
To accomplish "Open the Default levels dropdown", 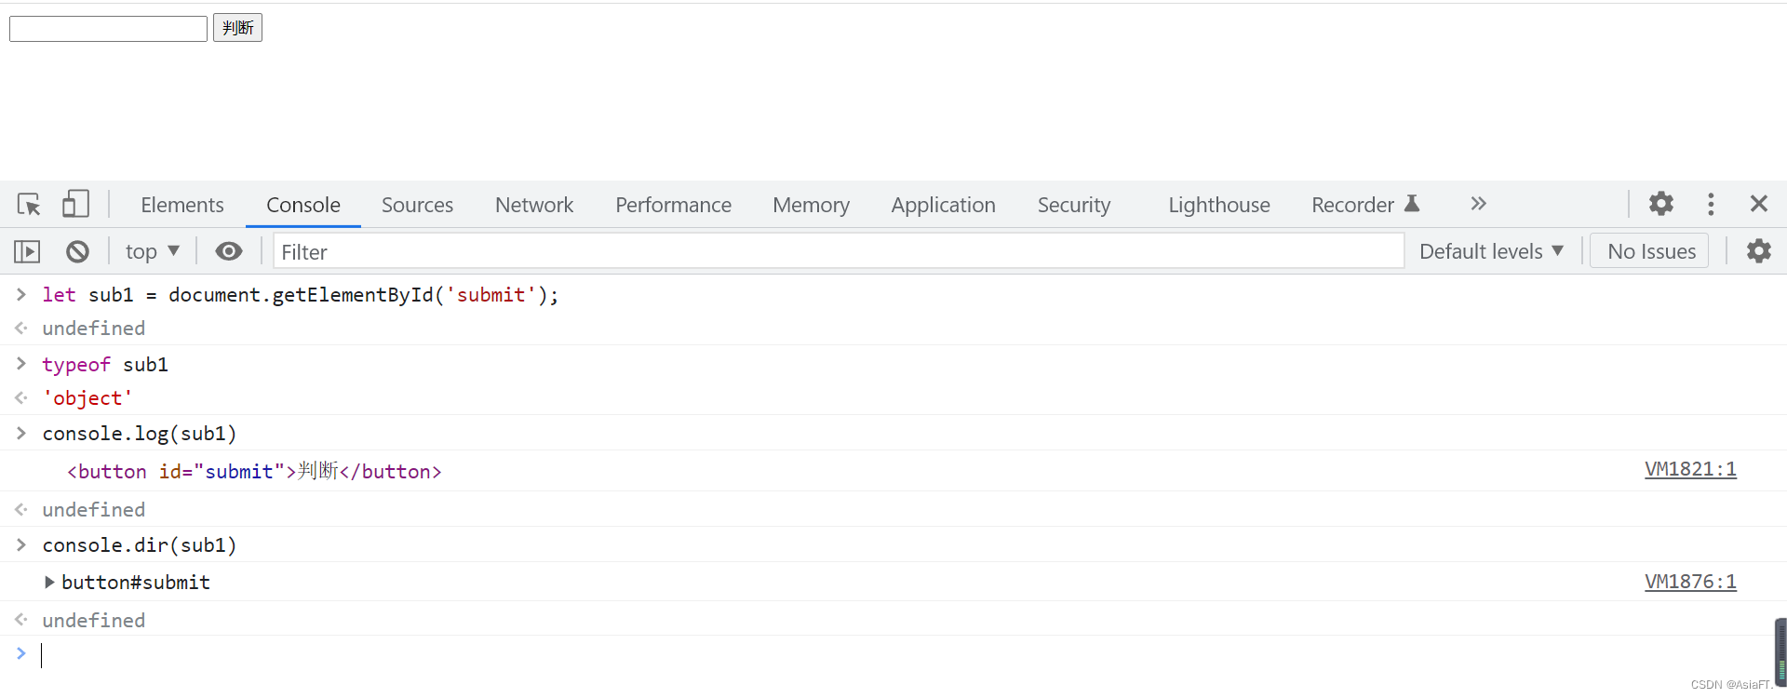I will pos(1491,251).
